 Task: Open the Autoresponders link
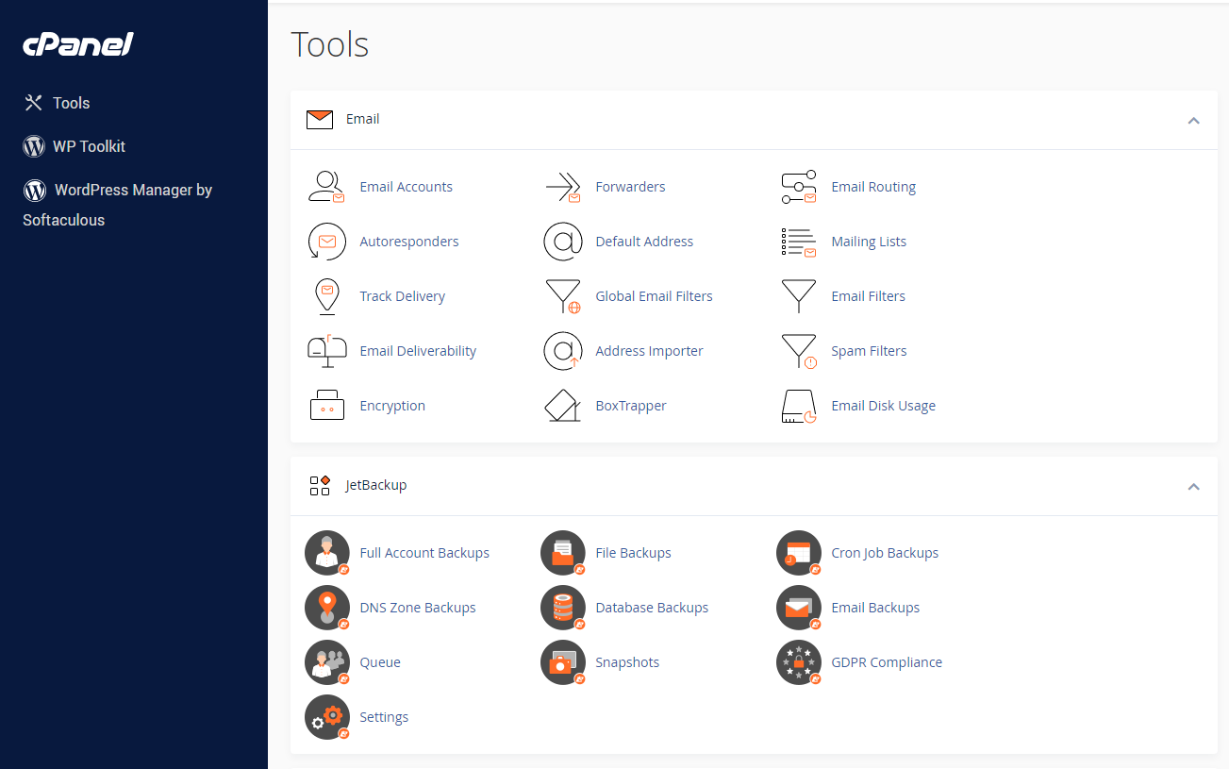pyautogui.click(x=409, y=242)
